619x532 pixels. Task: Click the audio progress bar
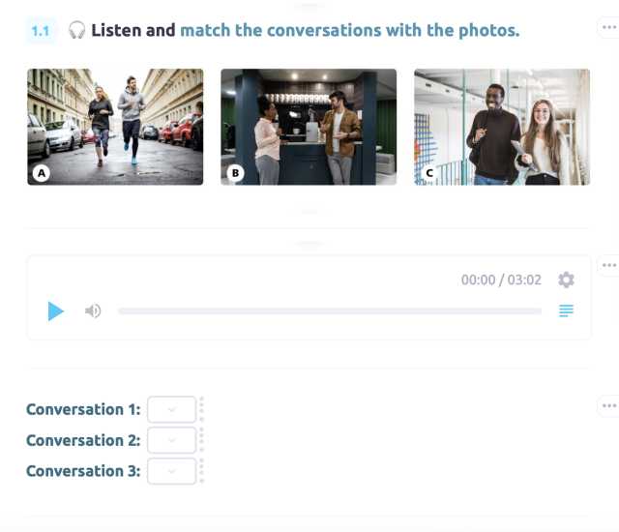(x=329, y=311)
